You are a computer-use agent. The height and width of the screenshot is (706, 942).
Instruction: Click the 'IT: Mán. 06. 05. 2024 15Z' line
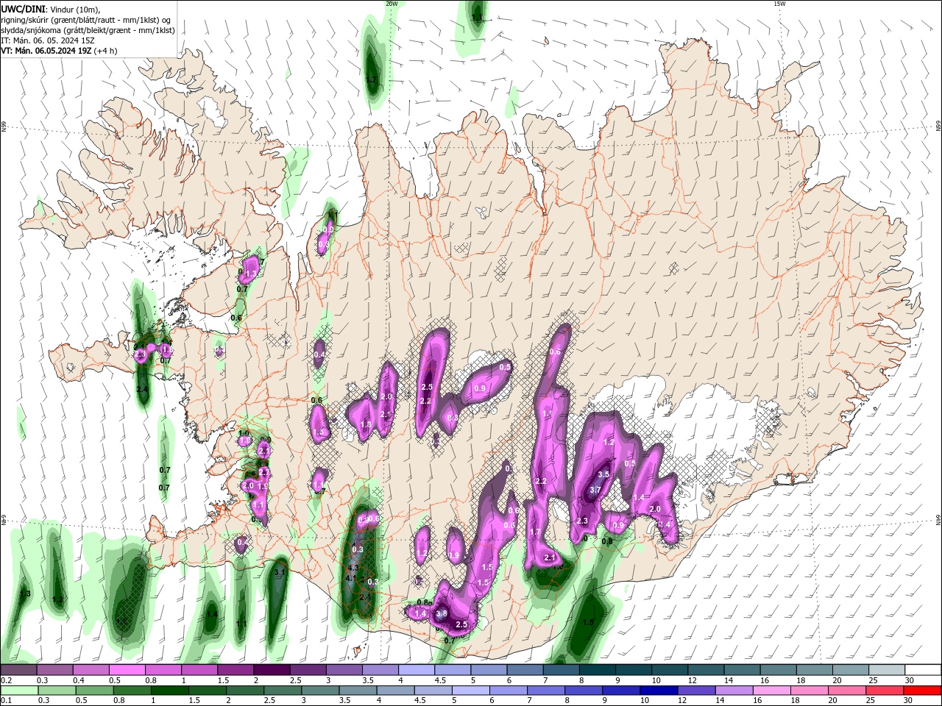coord(48,40)
